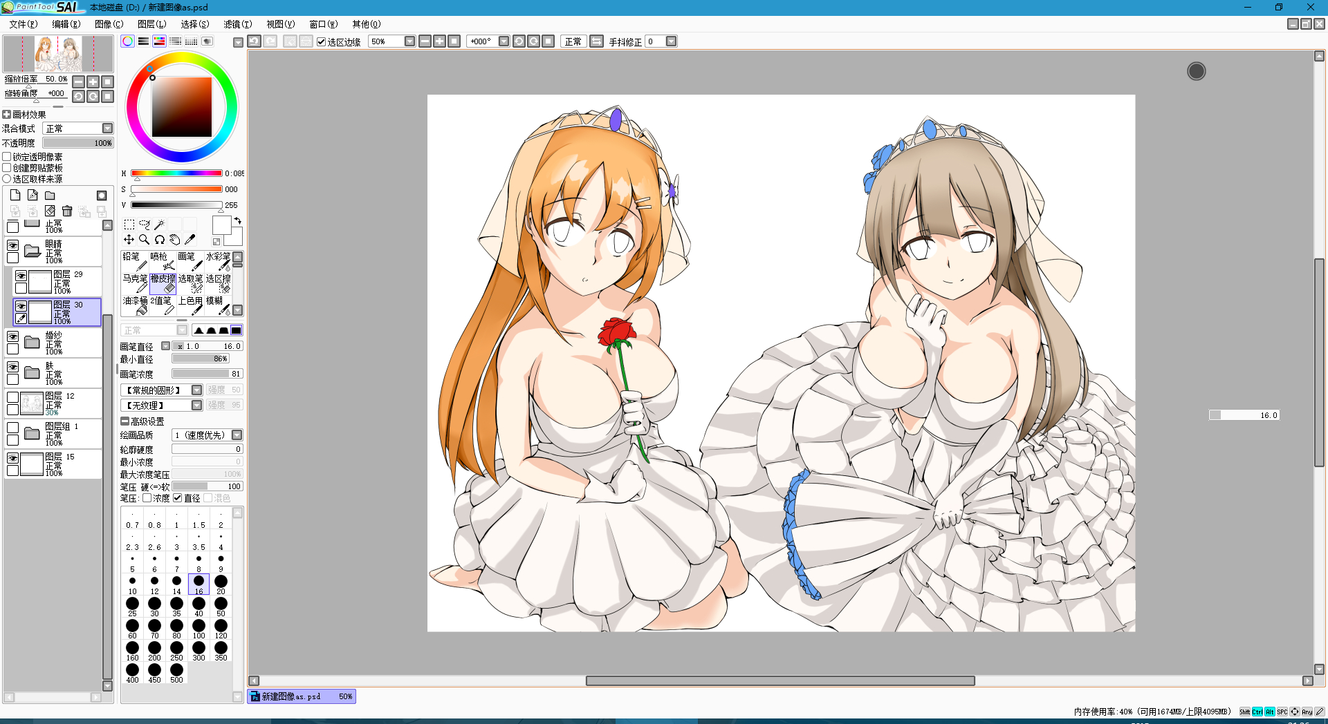Screen dimensions: 1328x724
Task: Click the undo arrow in toolbar
Action: pos(255,41)
